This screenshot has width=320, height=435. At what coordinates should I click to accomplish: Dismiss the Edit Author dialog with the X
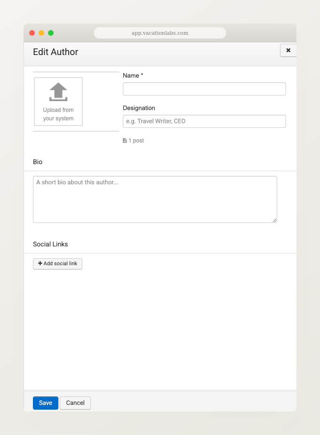288,50
